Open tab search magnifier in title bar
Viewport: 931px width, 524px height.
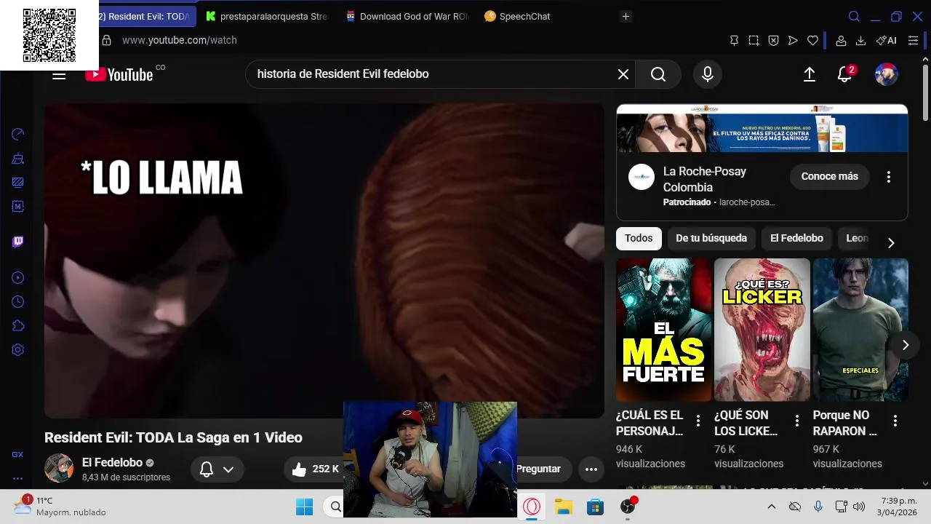click(x=854, y=16)
